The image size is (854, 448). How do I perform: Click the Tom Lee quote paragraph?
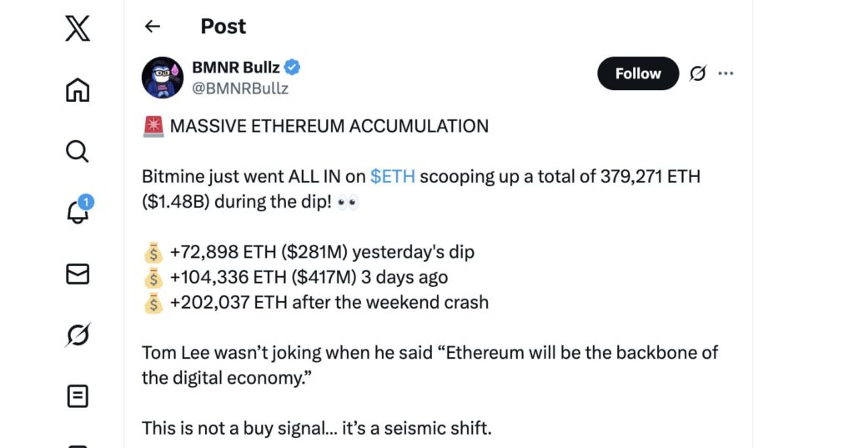coord(430,365)
